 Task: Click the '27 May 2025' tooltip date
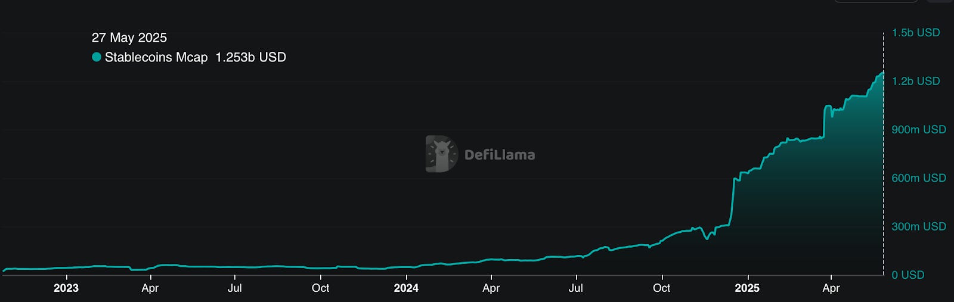tap(129, 38)
